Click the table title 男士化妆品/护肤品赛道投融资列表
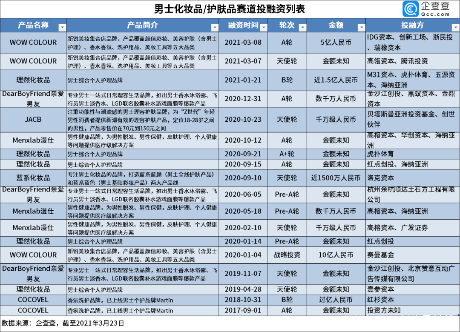Viewport: 460px width, 332px height. [230, 9]
